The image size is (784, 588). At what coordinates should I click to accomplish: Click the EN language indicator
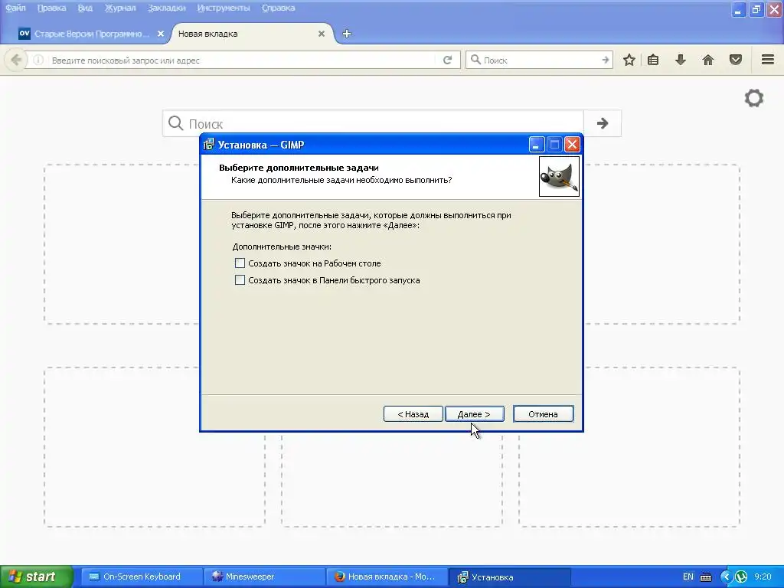pyautogui.click(x=688, y=577)
